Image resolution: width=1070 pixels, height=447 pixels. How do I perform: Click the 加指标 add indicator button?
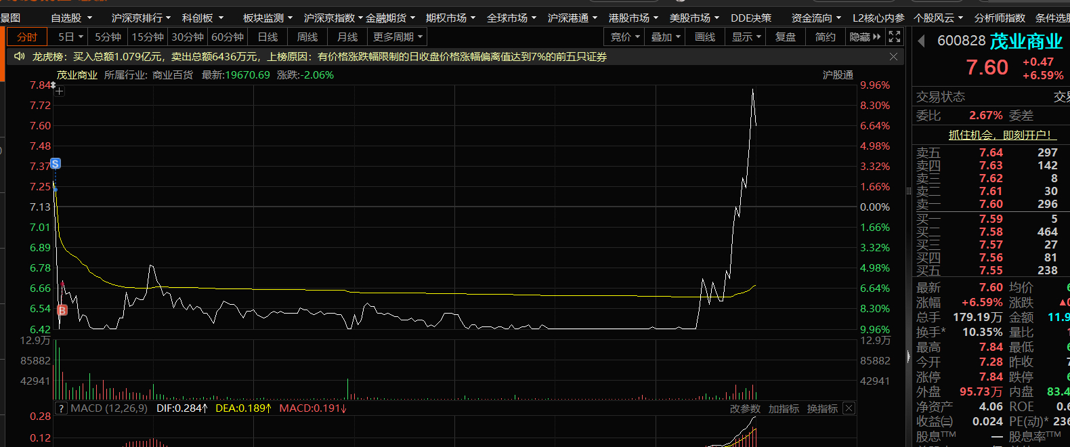click(x=784, y=408)
